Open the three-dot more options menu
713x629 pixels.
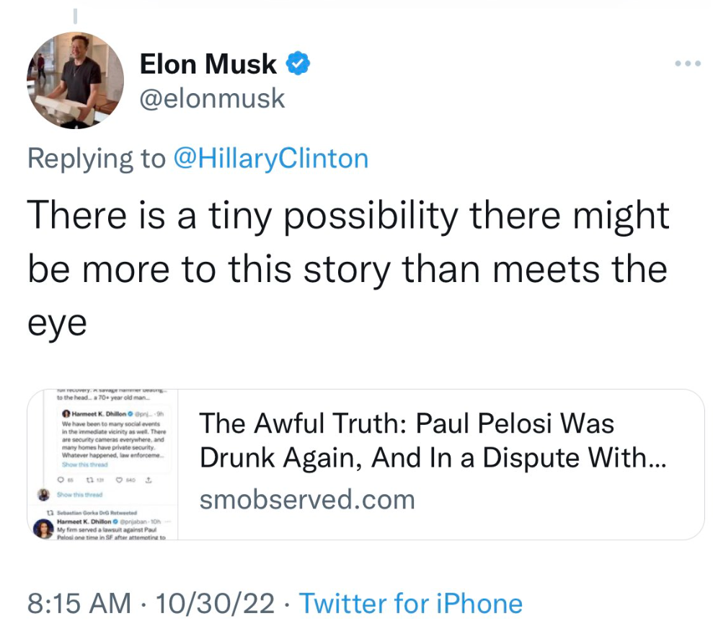pos(687,63)
